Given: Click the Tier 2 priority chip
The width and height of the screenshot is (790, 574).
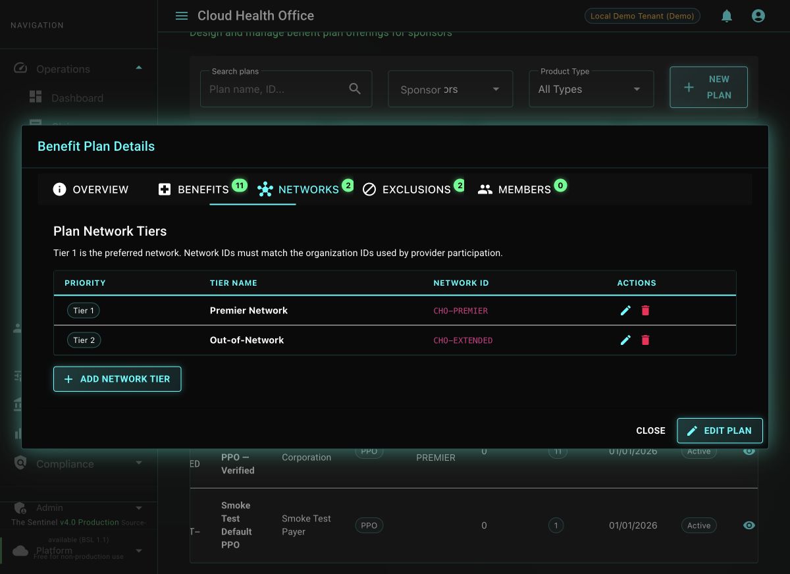Looking at the screenshot, I should 84,340.
